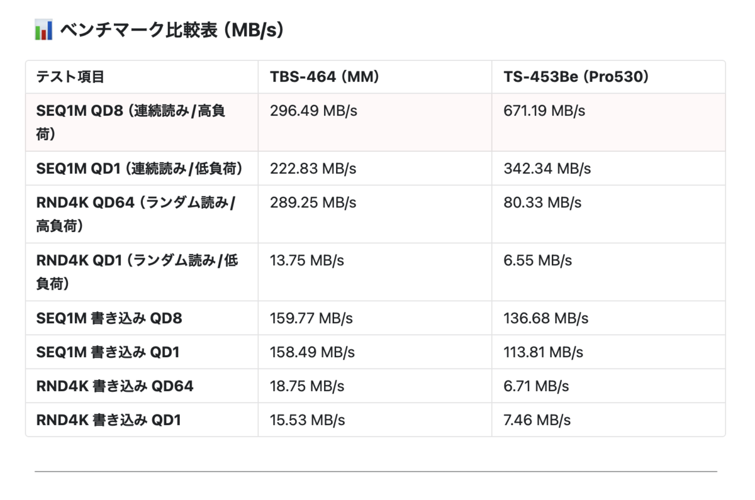Click the 671.19 MB/s cell
Viewport: 755px width, 500px height.
[x=544, y=111]
